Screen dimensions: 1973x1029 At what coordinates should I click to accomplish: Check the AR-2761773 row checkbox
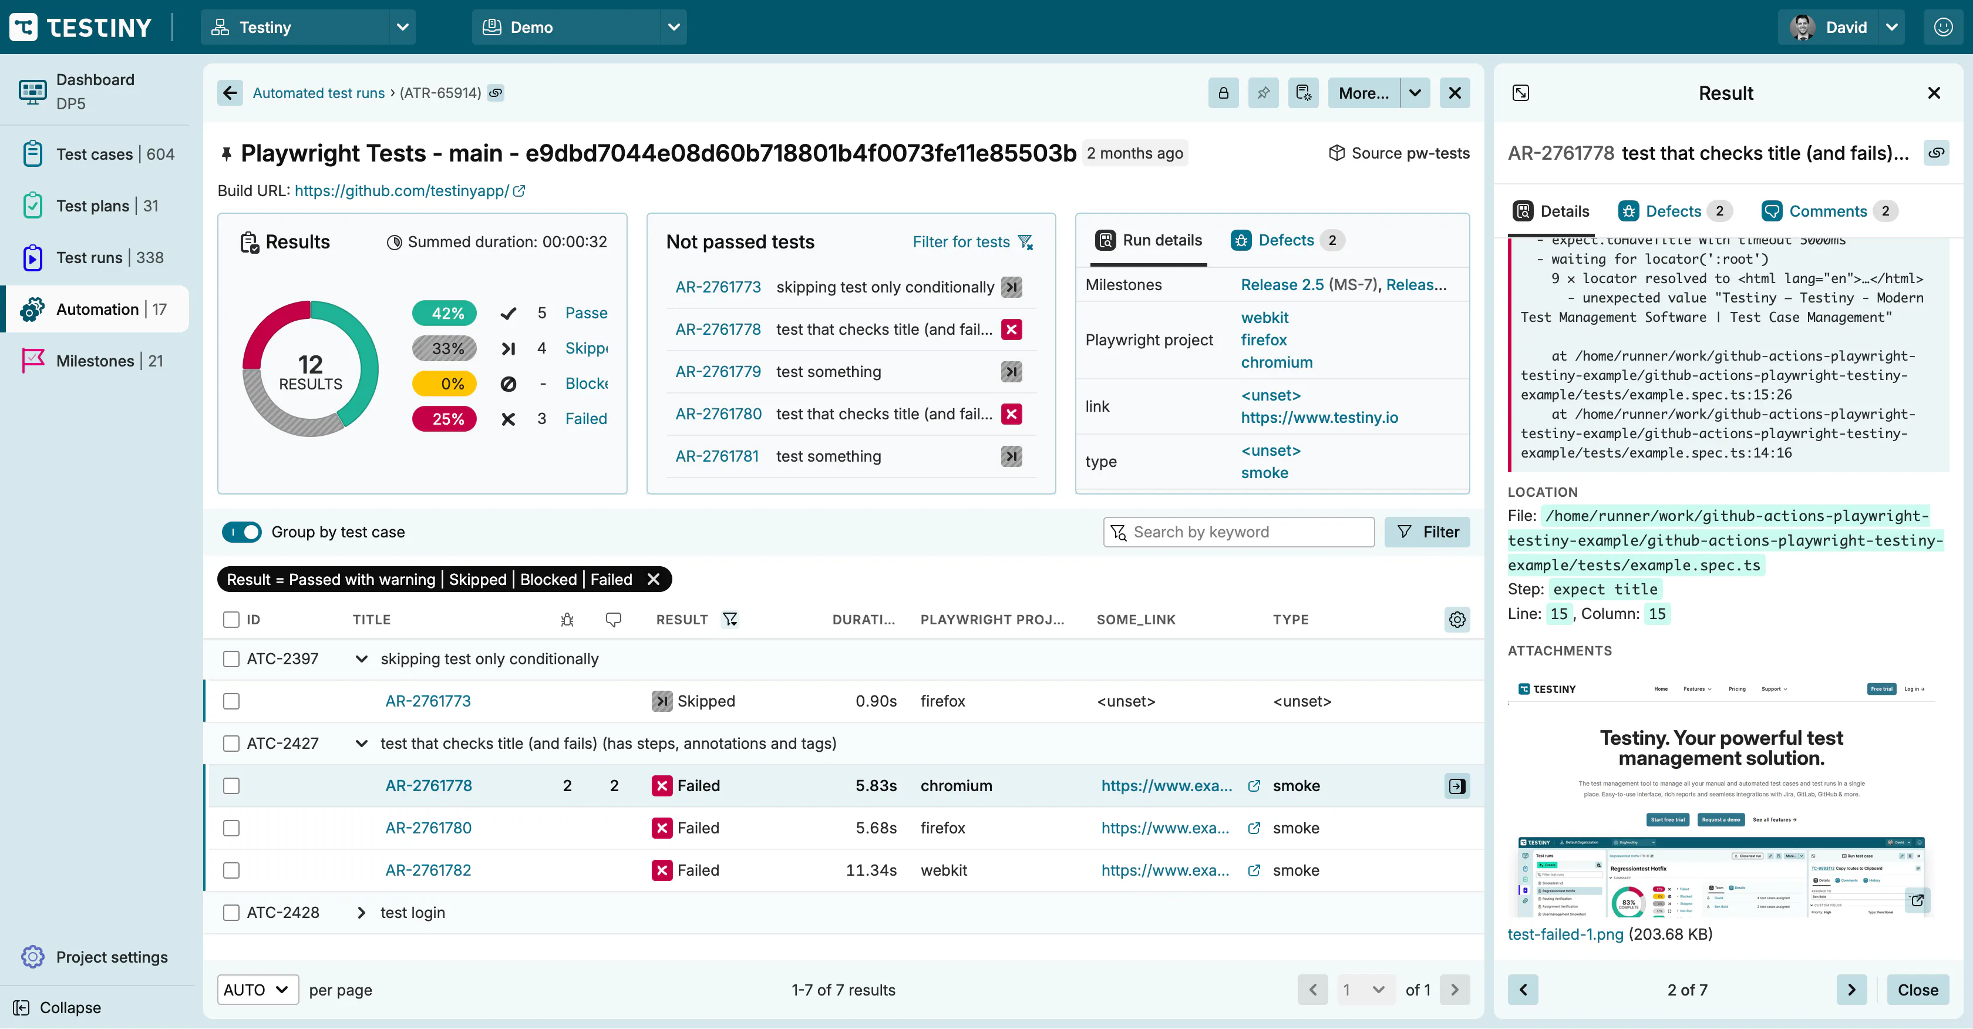pyautogui.click(x=231, y=701)
